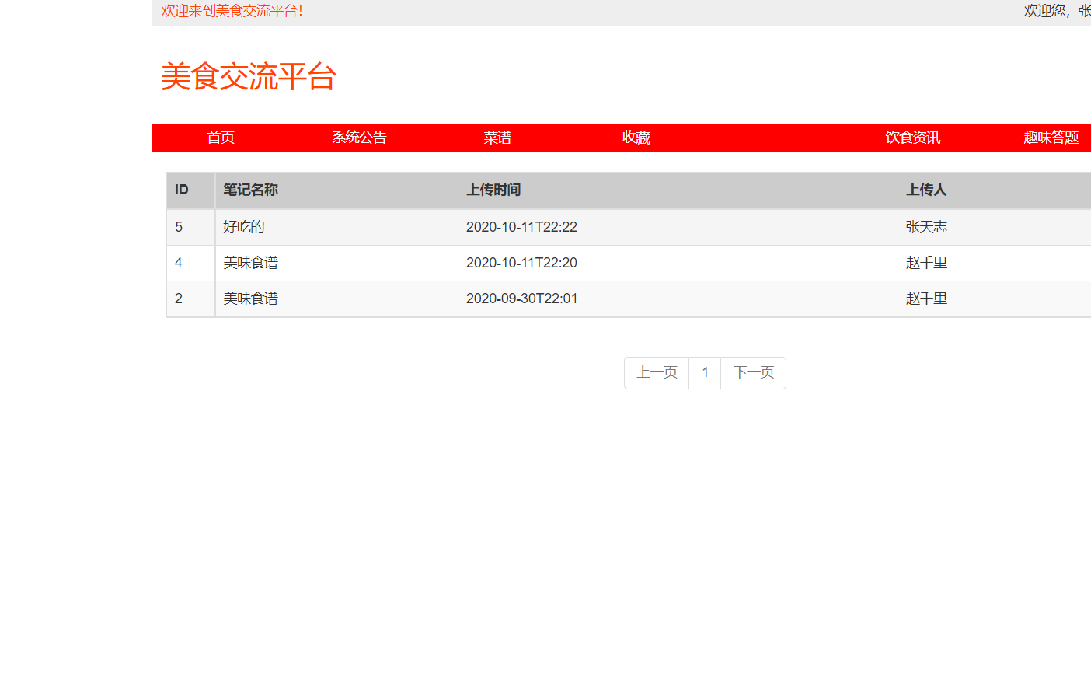Click uploader 张天志 in the table
The image size is (1091, 681).
pyautogui.click(x=926, y=227)
